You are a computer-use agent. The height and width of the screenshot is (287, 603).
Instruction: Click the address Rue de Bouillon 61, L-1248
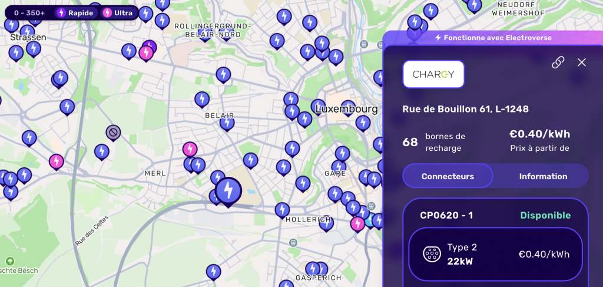[465, 109]
